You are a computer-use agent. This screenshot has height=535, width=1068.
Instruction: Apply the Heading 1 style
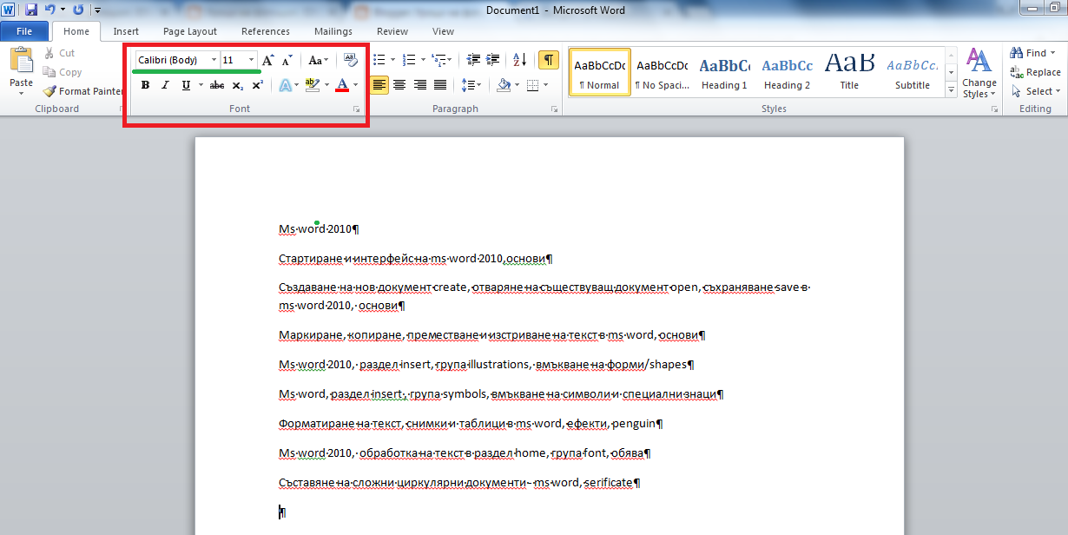(x=724, y=72)
